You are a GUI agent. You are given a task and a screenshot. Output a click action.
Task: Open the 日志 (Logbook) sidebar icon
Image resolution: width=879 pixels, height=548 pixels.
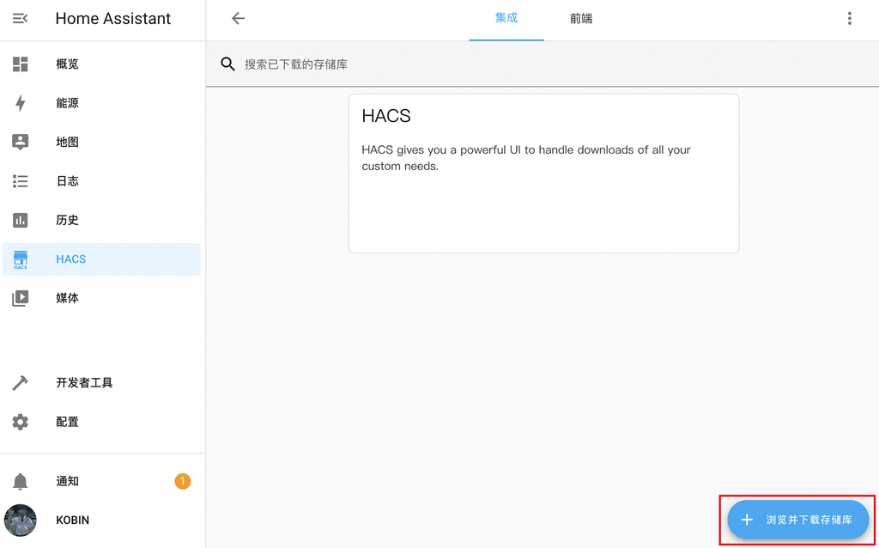[21, 181]
